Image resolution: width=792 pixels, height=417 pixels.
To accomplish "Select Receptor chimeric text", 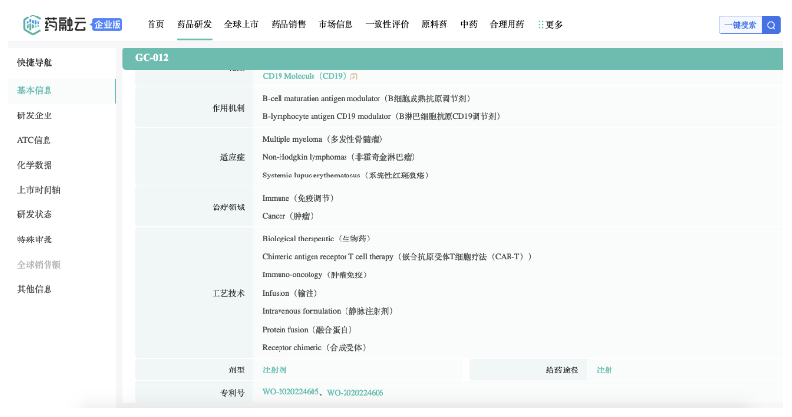I will 292,347.
